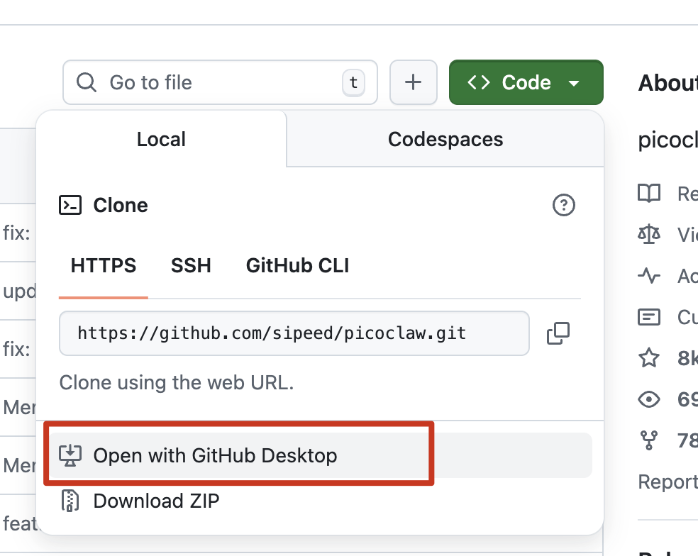
Task: Copy the HTTPS clone URL to clipboard
Action: [558, 333]
